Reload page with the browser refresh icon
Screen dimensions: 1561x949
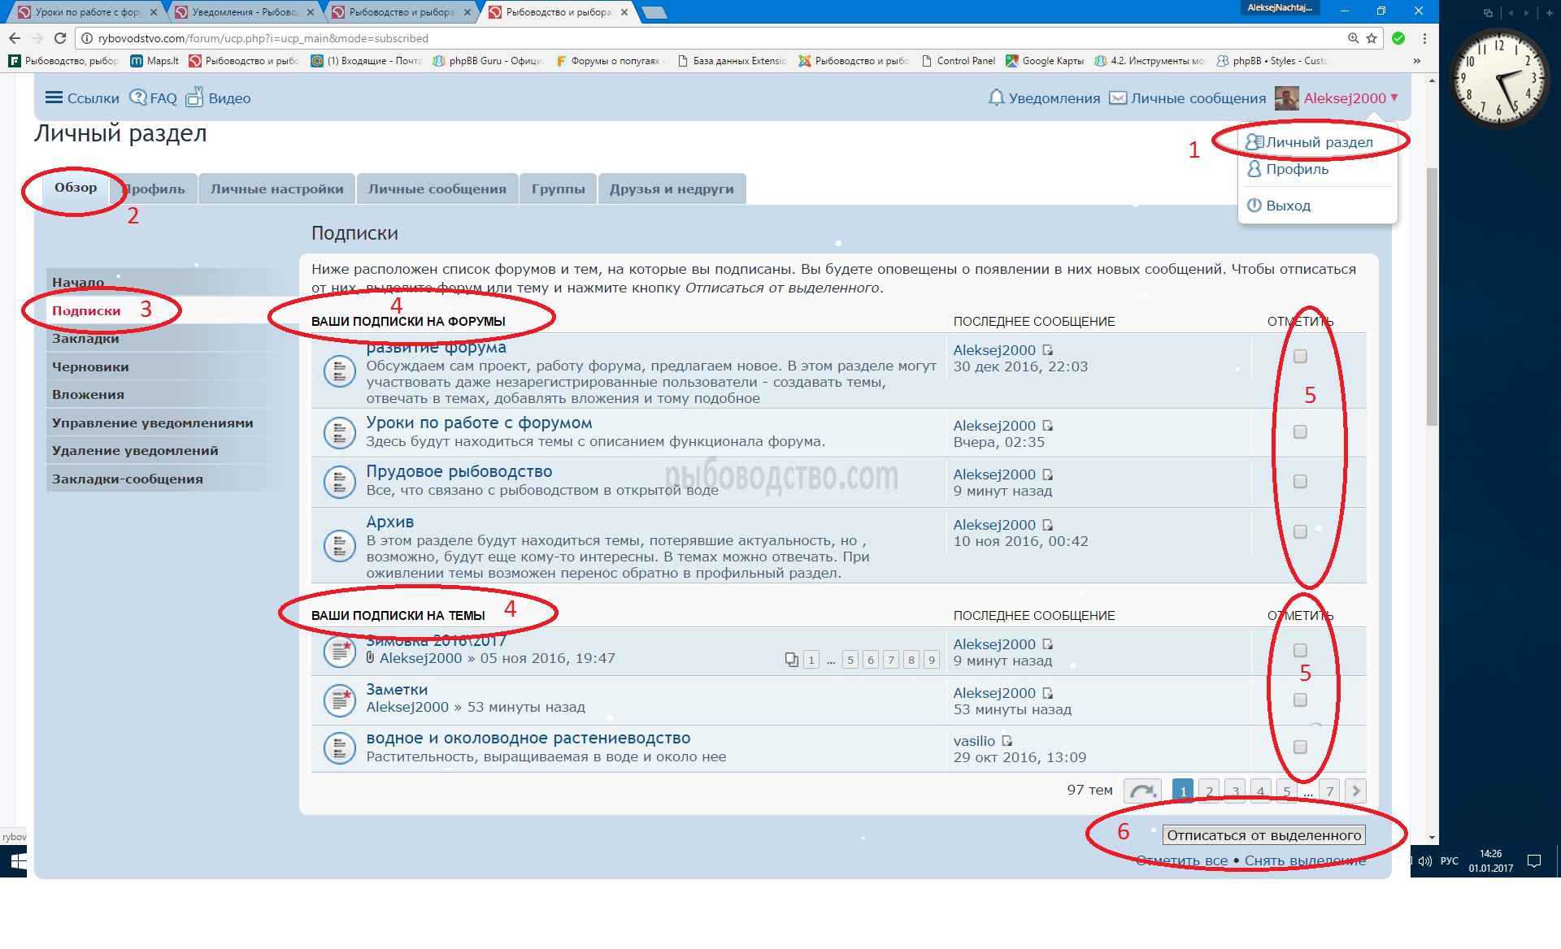coord(60,38)
